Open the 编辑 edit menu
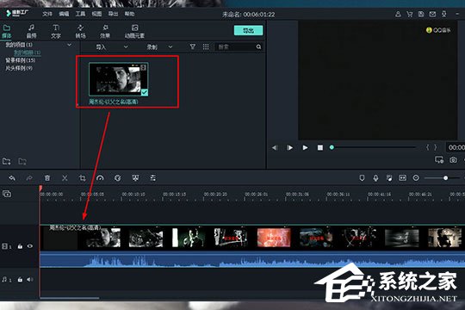The width and height of the screenshot is (465, 310). [x=64, y=14]
